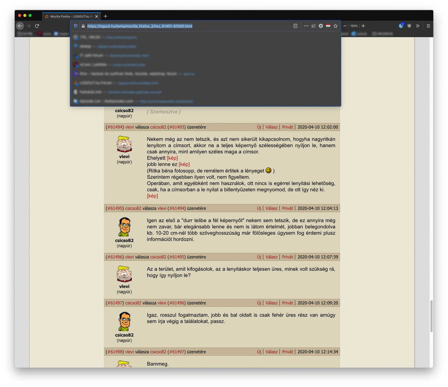The height and width of the screenshot is (387, 448).
Task: Go back using the browser back arrow
Action: tap(20, 26)
